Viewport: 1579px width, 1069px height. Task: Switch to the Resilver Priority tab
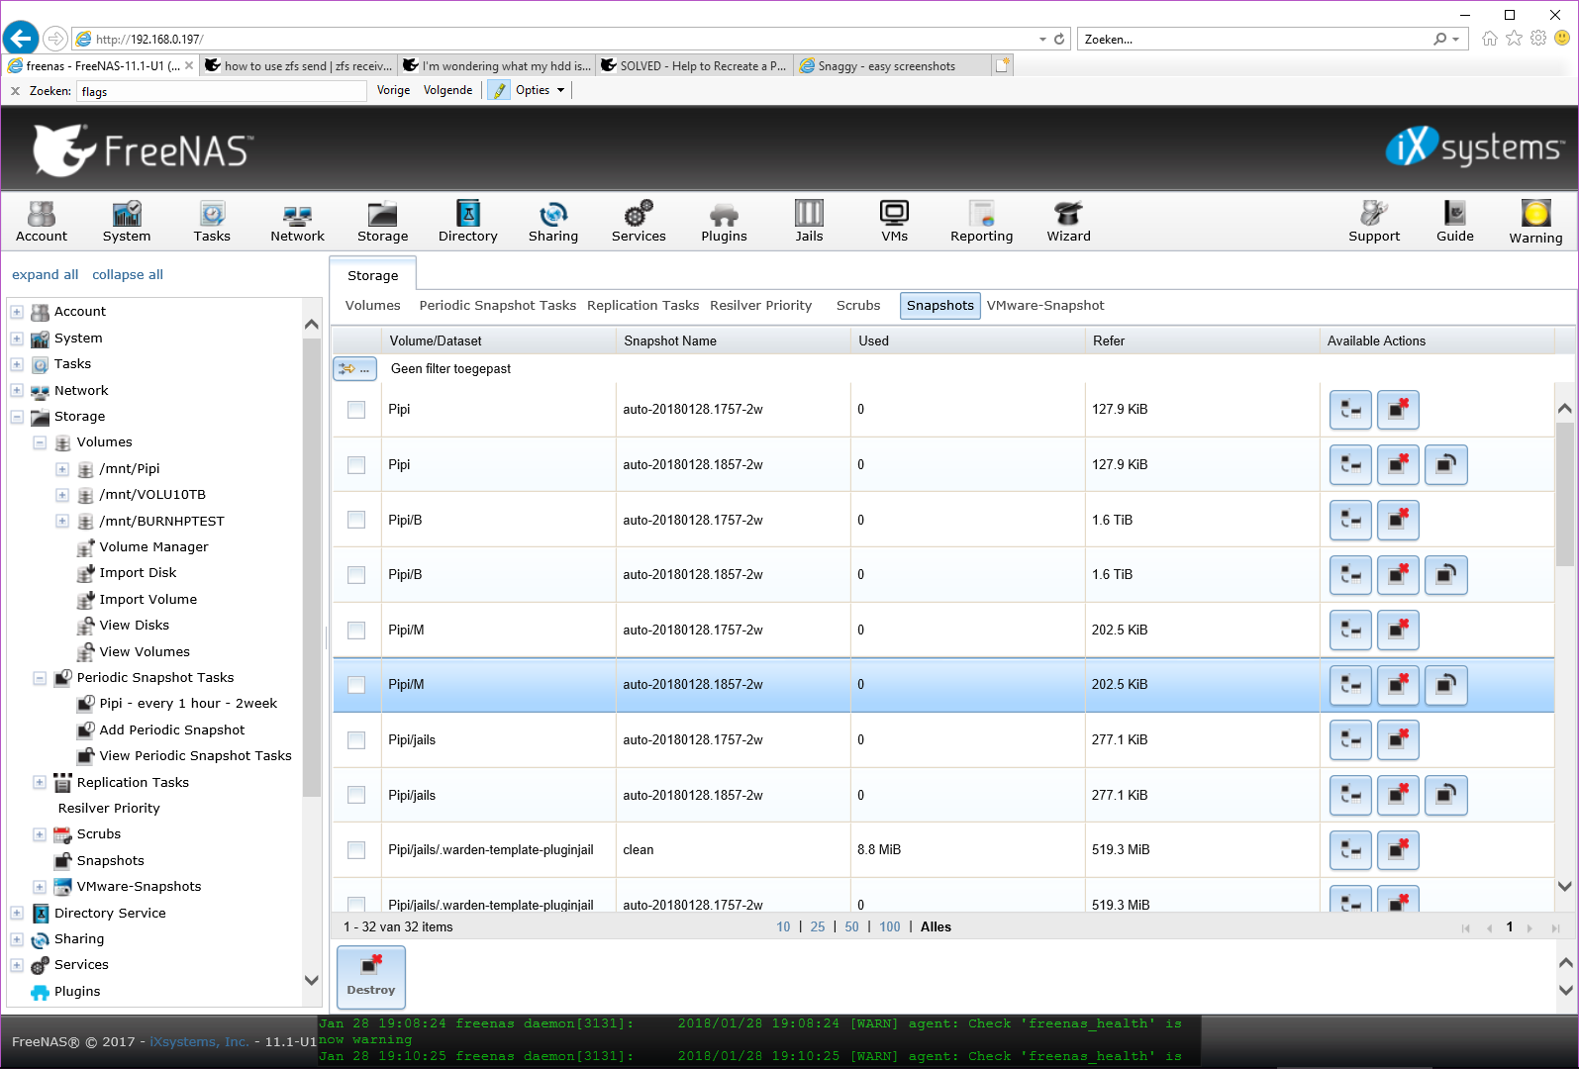tap(760, 306)
